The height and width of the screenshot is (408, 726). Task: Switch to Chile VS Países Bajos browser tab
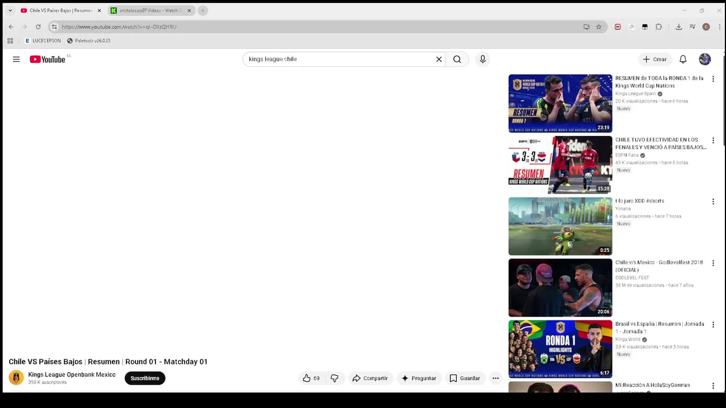point(60,10)
